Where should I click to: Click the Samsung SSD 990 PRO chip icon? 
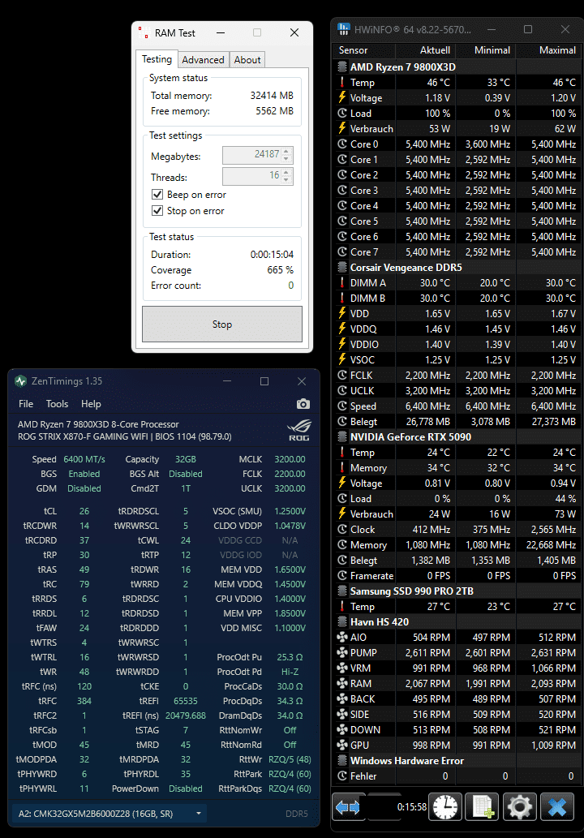click(342, 591)
